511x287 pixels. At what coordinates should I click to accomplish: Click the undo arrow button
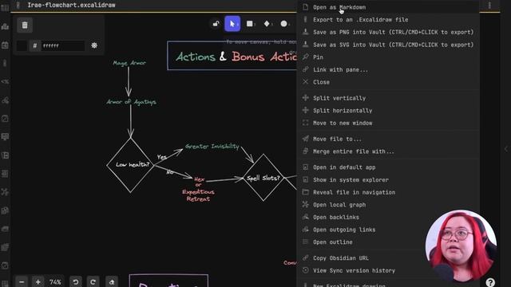click(76, 281)
